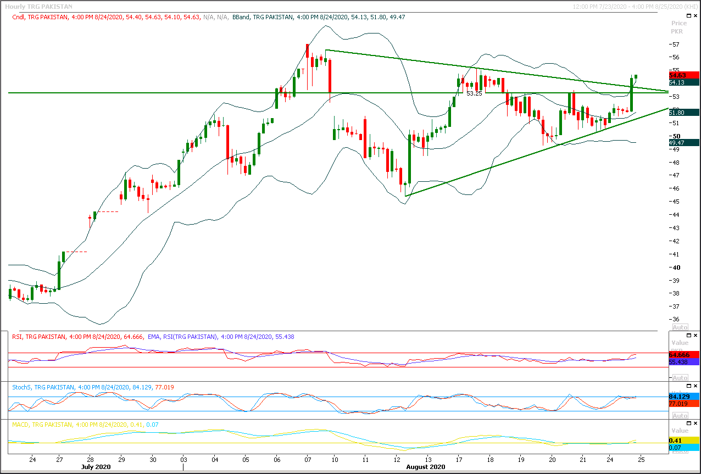
Task: Click the blue 55.438 EMA value tag
Action: pyautogui.click(x=684, y=362)
